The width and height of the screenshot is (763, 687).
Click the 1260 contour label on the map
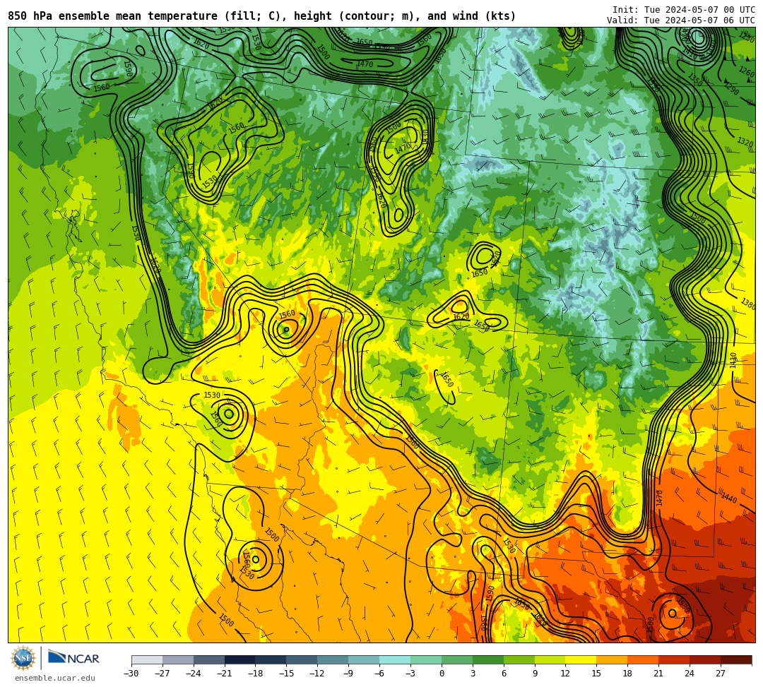[x=747, y=72]
